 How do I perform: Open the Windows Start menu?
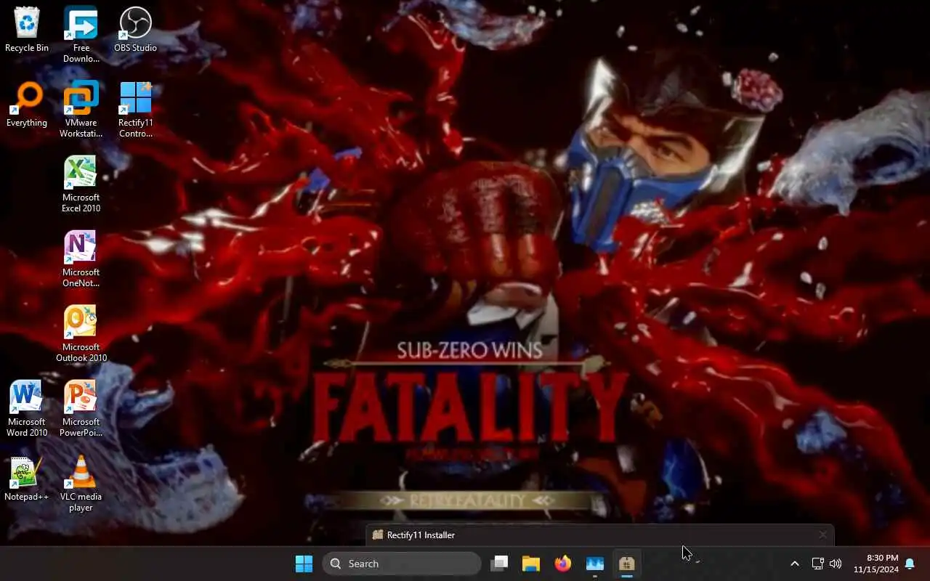pos(304,564)
